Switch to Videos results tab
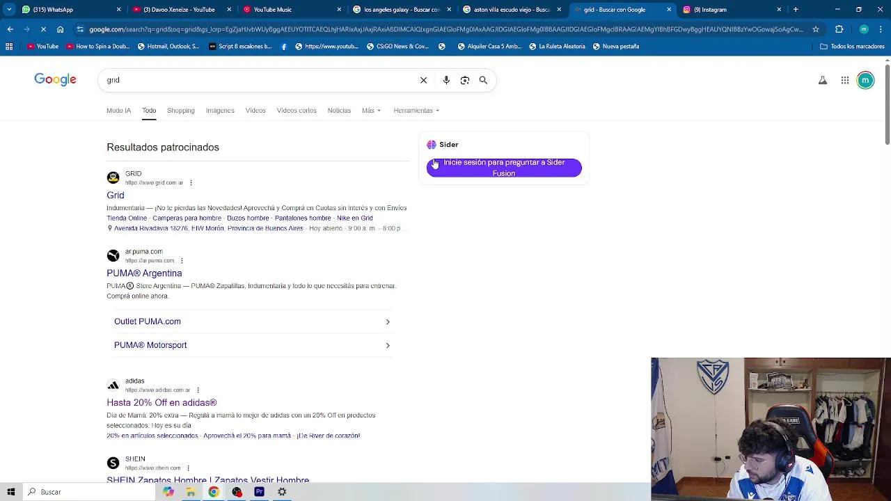891x501 pixels. [x=255, y=111]
